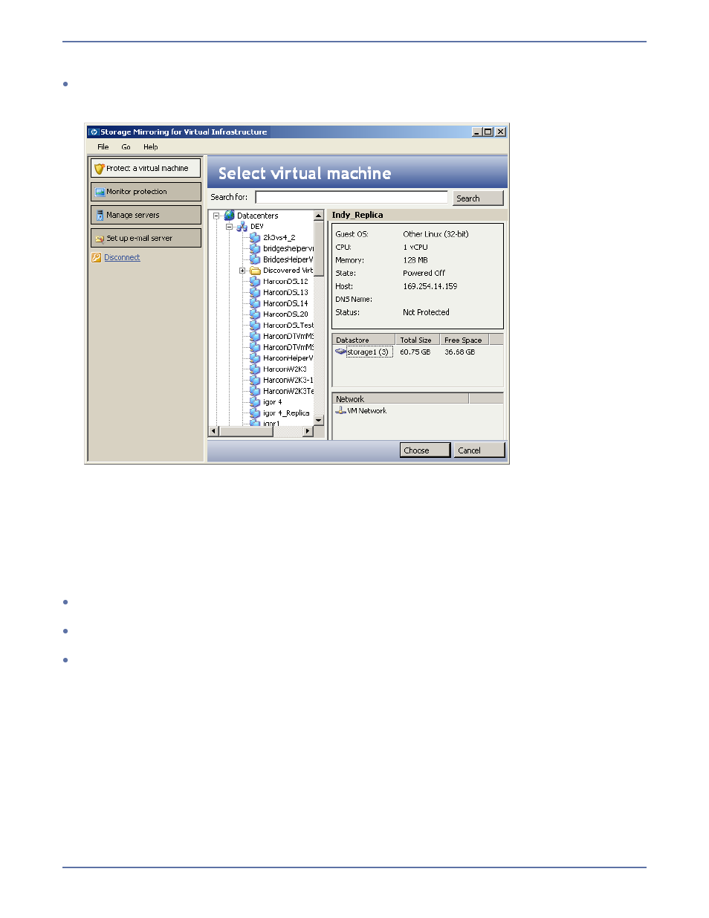Click the Manage servers button
Image resolution: width=709 pixels, height=918 pixels.
146,216
